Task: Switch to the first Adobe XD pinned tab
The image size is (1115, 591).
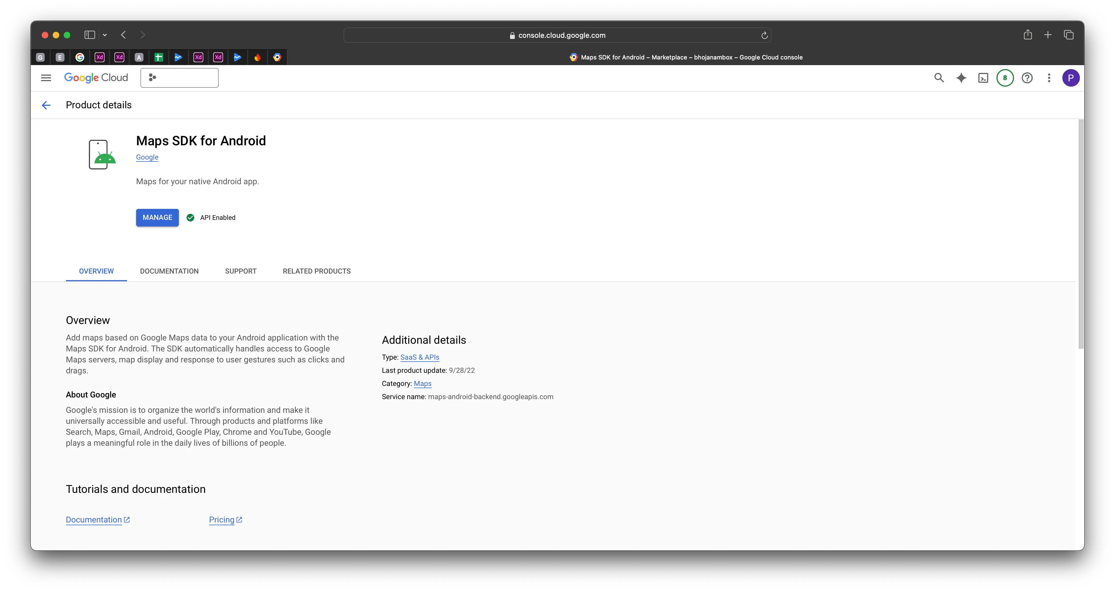Action: (x=100, y=57)
